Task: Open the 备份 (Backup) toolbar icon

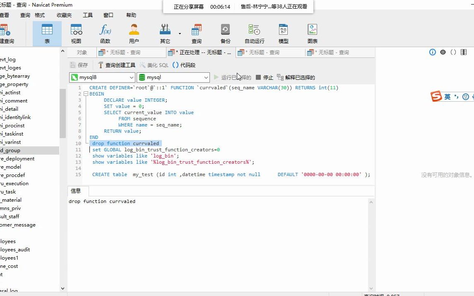Action: 225,33
